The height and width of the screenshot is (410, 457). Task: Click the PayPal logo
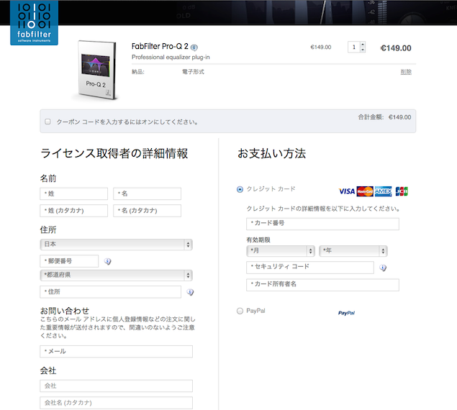pos(347,313)
